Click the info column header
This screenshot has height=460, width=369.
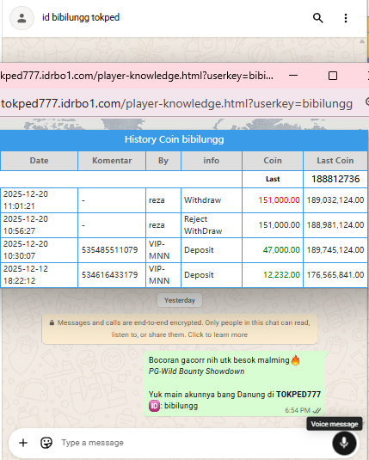point(212,161)
